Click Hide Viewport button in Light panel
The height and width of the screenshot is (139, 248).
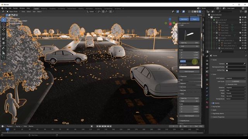(189, 71)
